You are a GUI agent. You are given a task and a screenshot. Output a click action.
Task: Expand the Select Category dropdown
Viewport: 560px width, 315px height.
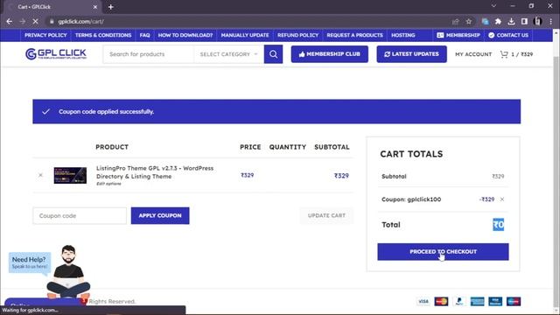228,54
